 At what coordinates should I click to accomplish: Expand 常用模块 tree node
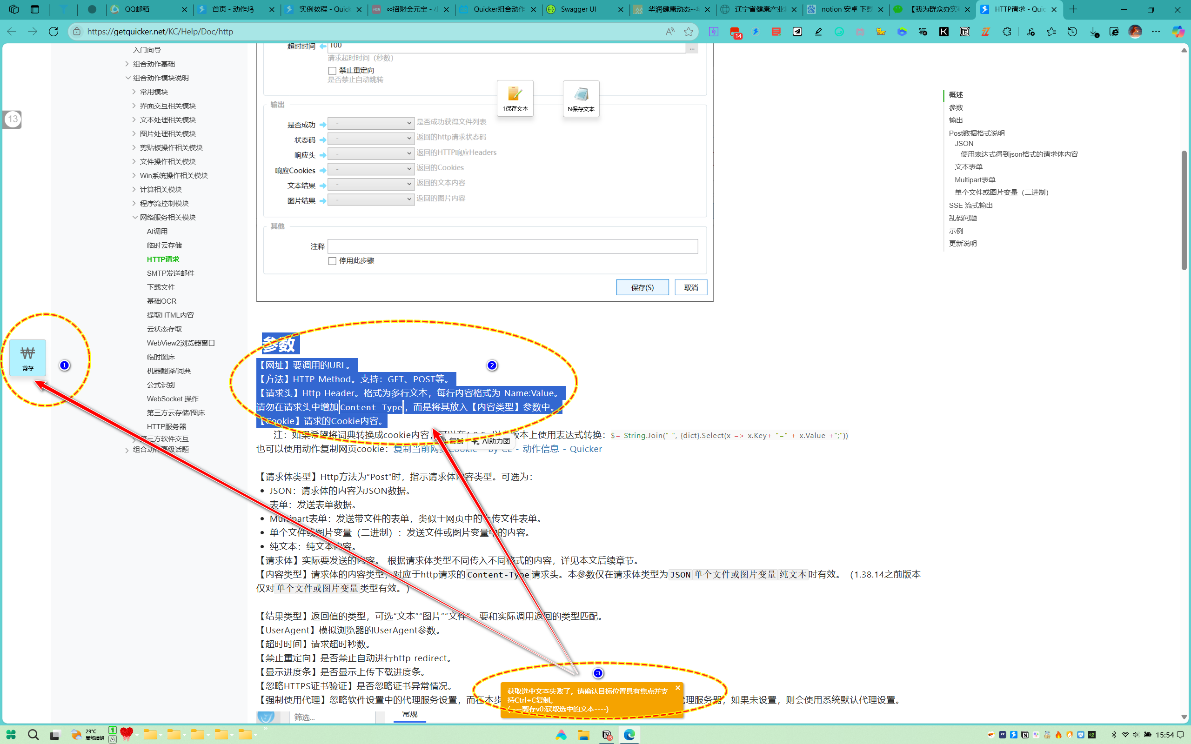(x=134, y=92)
